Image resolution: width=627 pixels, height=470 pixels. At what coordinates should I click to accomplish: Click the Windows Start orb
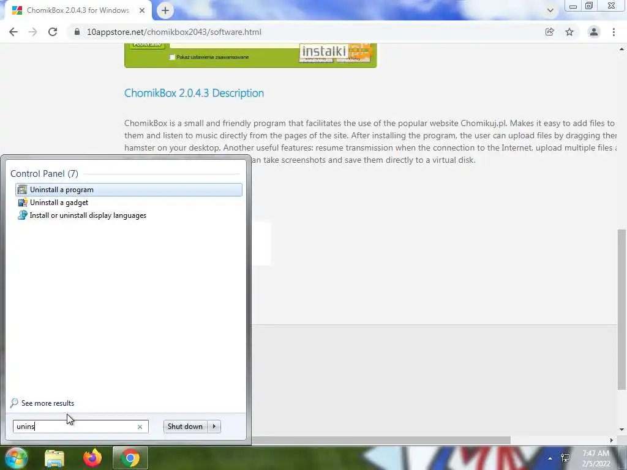pos(16,458)
